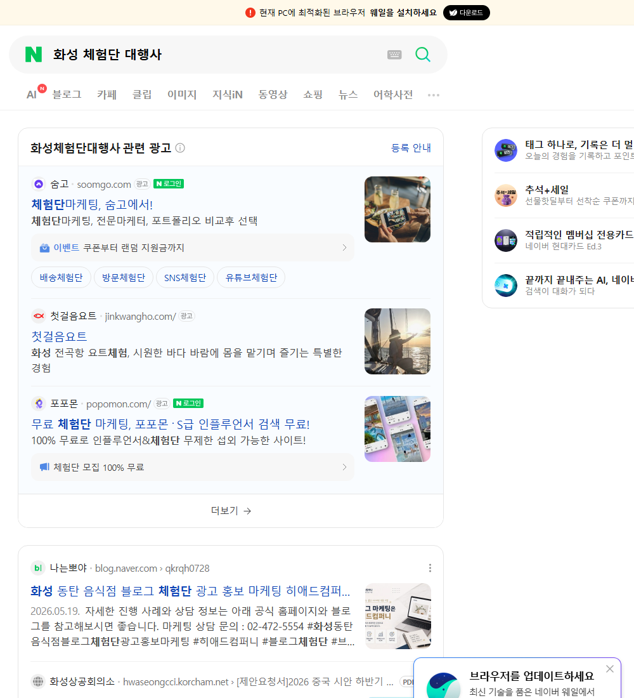The width and height of the screenshot is (634, 698).
Task: Click the info icon beside 관련 광고 heading
Action: (180, 148)
